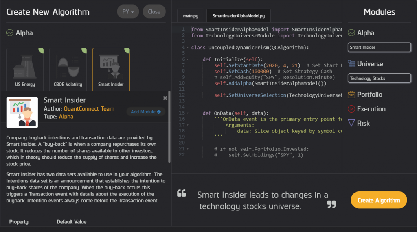Collapse the class fold arrow on line 4
This screenshot has width=417, height=232.
pyautogui.click(x=187, y=48)
